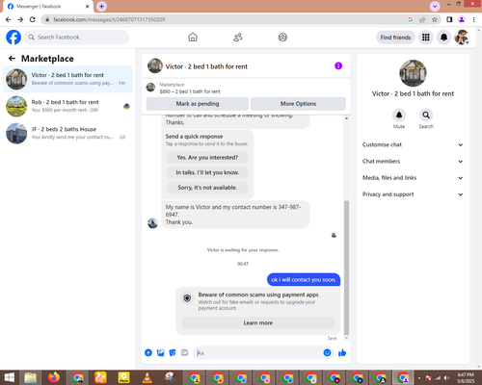Viewport: 482px width, 385px height.
Task: Click Victor's large profile picture in sidebar
Action: (413, 73)
